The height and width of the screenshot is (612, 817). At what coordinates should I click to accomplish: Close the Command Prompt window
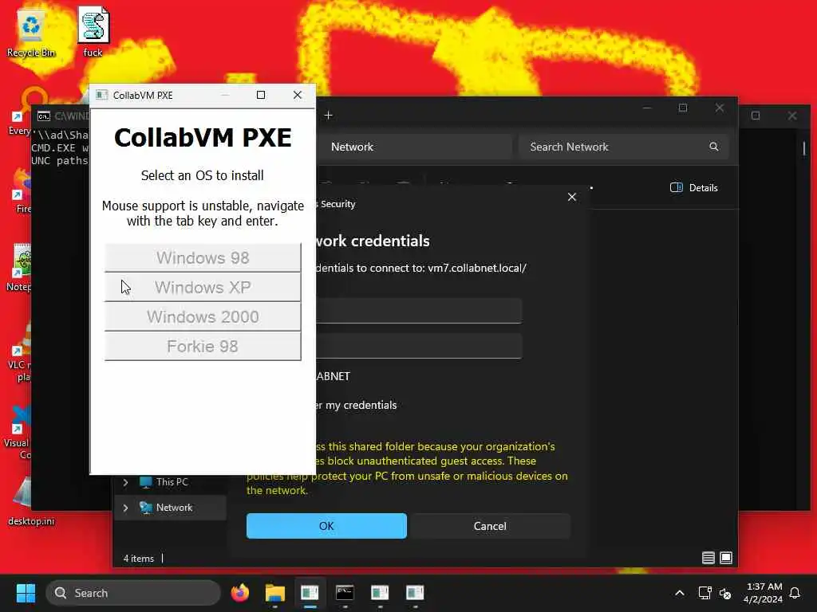(x=792, y=116)
